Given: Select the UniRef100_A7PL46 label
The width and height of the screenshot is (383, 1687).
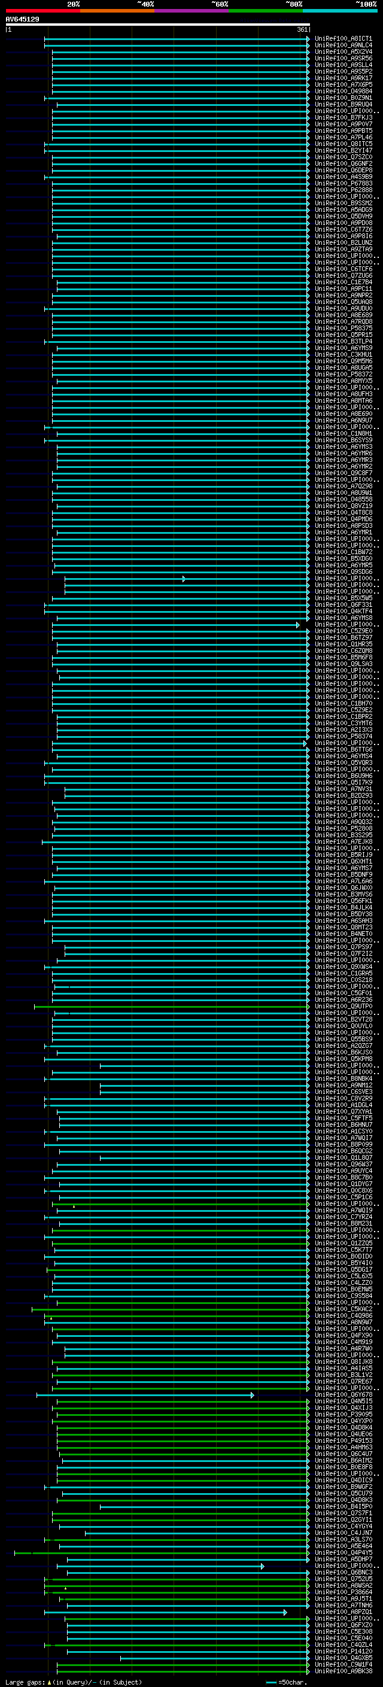Looking at the screenshot, I should (x=344, y=138).
